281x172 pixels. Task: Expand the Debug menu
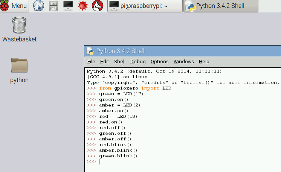click(x=138, y=62)
